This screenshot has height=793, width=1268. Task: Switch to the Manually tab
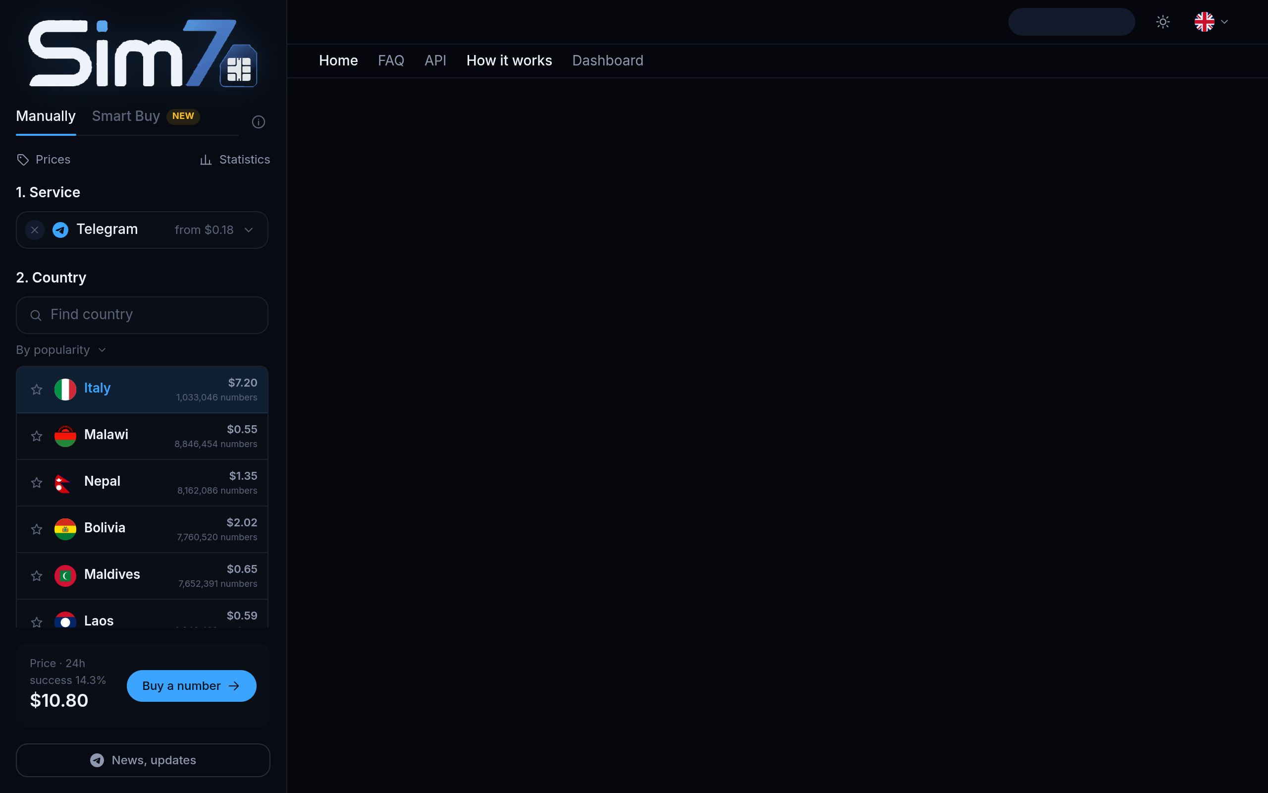coord(46,116)
